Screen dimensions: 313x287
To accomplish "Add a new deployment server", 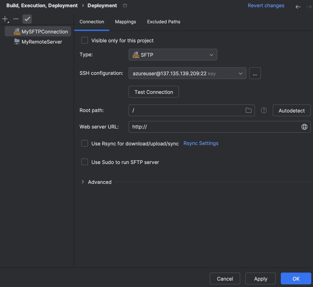I will pos(5,19).
